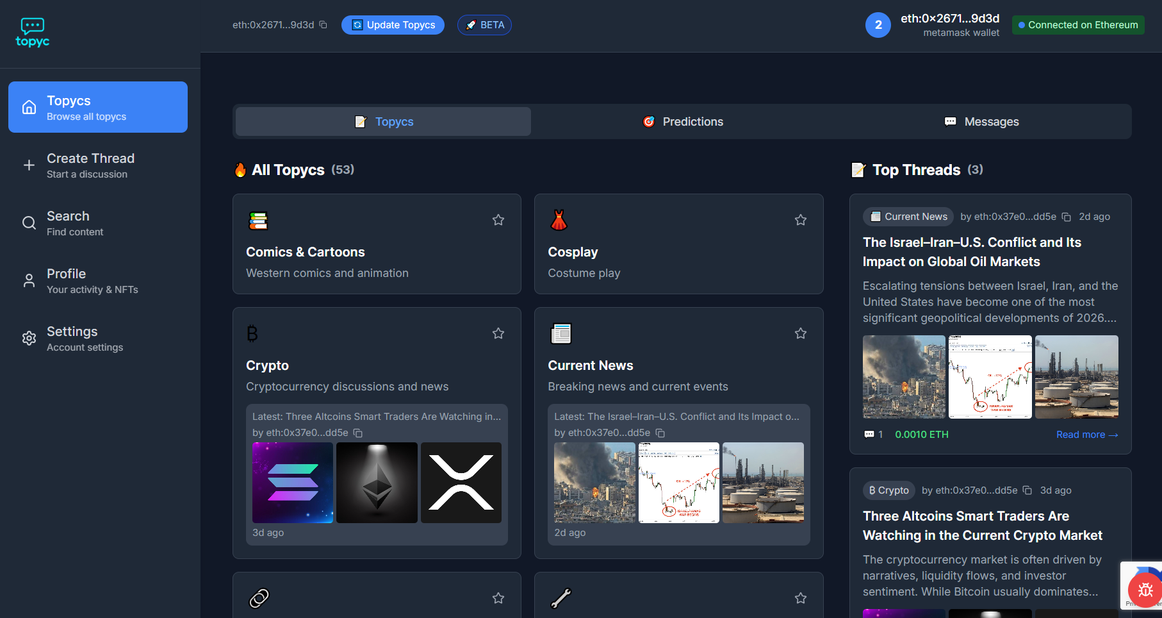Favorite the Comics & Cartoons topyc
Viewport: 1162px width, 618px height.
(x=498, y=220)
